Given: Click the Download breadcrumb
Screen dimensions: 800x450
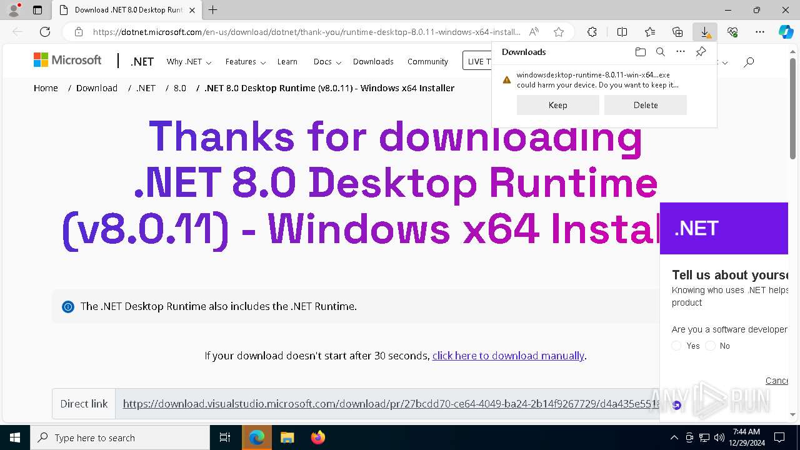Looking at the screenshot, I should point(97,88).
